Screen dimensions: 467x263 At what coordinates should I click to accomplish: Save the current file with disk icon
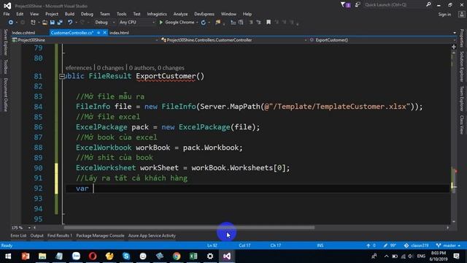click(x=53, y=23)
